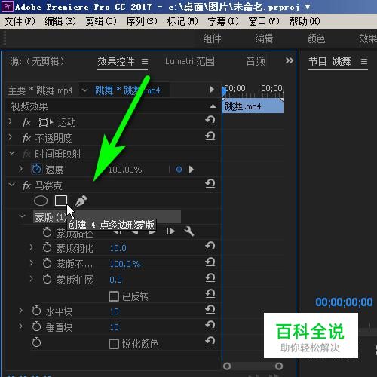377x377 pixels.
Task: Reset 蒙版扩展 value
Action: click(x=210, y=278)
